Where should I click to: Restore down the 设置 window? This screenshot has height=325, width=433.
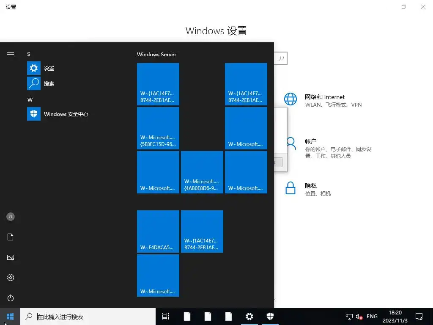tap(404, 7)
